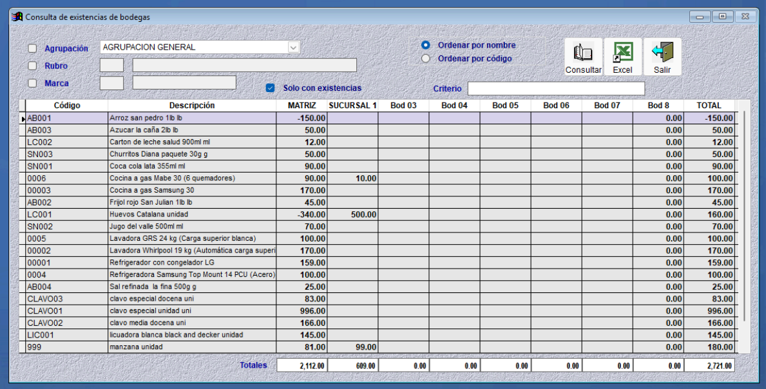Image resolution: width=766 pixels, height=389 pixels.
Task: Tick the Rubro filter checkbox
Action: pos(33,66)
